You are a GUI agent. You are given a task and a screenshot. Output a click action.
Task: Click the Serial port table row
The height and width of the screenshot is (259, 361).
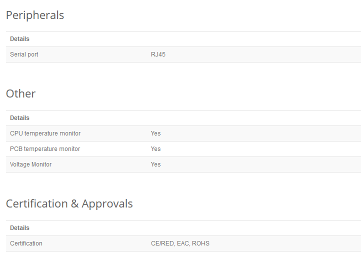(183, 54)
